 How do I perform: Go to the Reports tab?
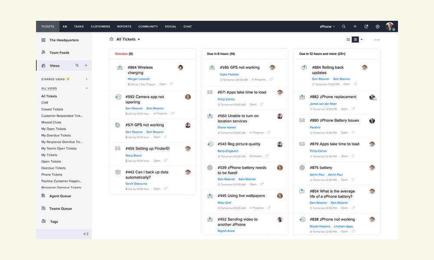tap(124, 26)
